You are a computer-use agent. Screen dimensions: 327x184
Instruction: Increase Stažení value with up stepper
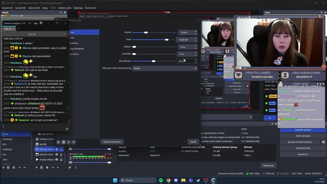195,46
